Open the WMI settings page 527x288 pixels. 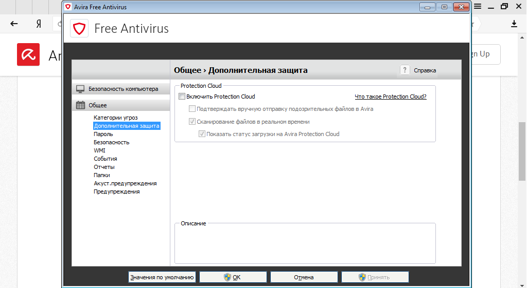tap(99, 150)
